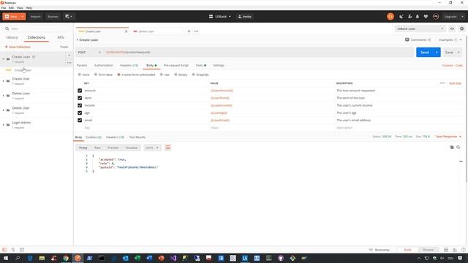Uncheck the email parameter checkbox
468x263 pixels.
80,120
